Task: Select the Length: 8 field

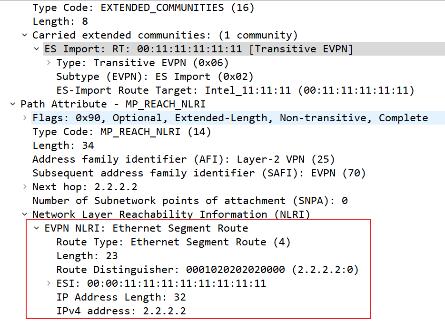Action: coord(60,21)
